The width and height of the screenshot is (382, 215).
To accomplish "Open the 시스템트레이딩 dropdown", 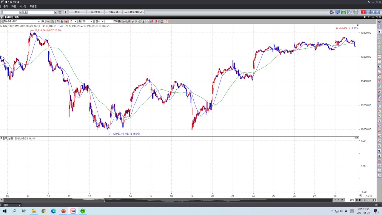I will 135,12.
